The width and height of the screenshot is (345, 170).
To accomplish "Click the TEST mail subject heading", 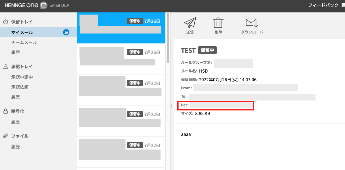I will pos(188,50).
